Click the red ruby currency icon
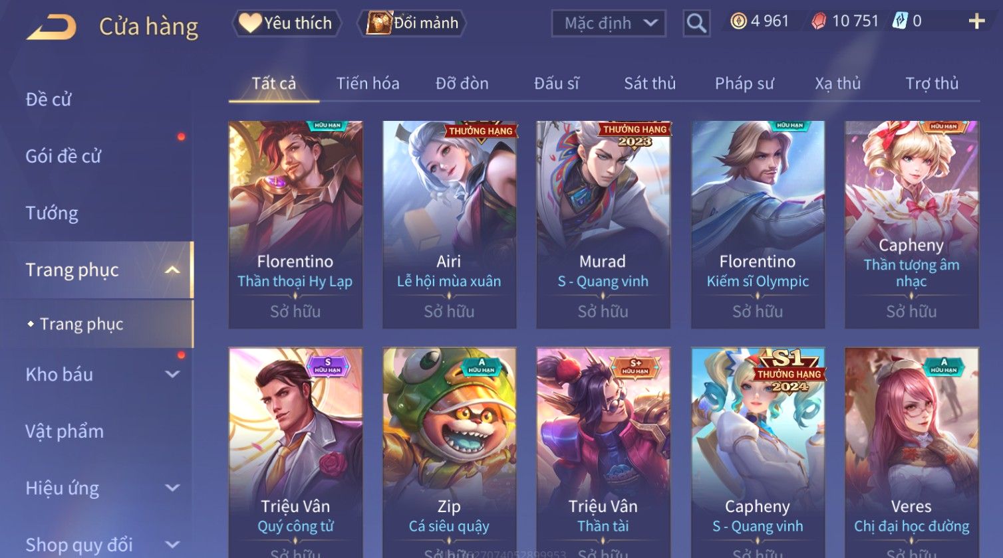The image size is (1003, 558). [x=819, y=21]
